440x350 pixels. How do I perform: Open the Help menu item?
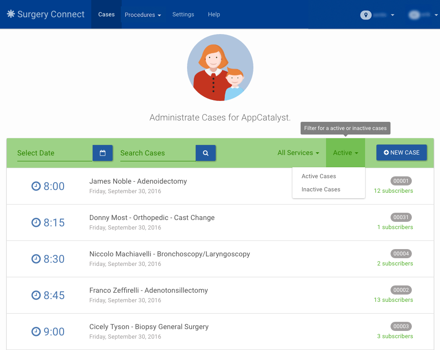(x=214, y=15)
